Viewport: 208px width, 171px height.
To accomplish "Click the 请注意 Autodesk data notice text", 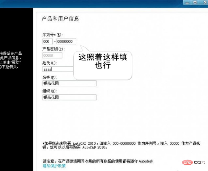I will (98, 161).
